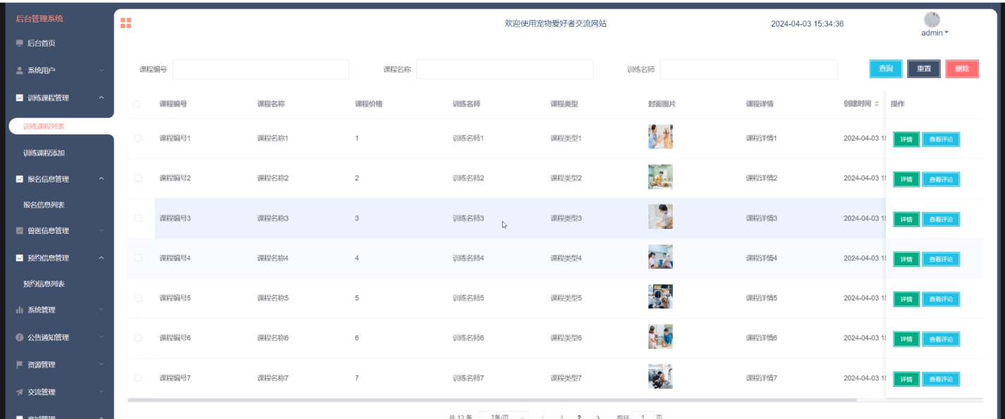Select 训练课程添加 in the sidebar

(x=44, y=153)
